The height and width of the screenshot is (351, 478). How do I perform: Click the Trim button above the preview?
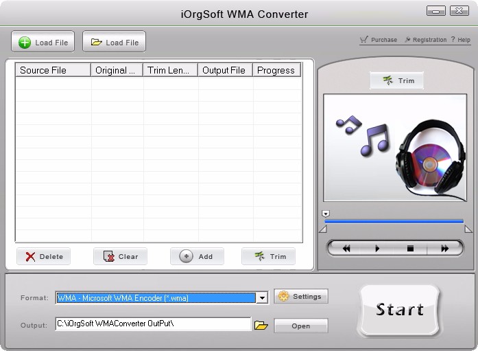click(x=396, y=80)
